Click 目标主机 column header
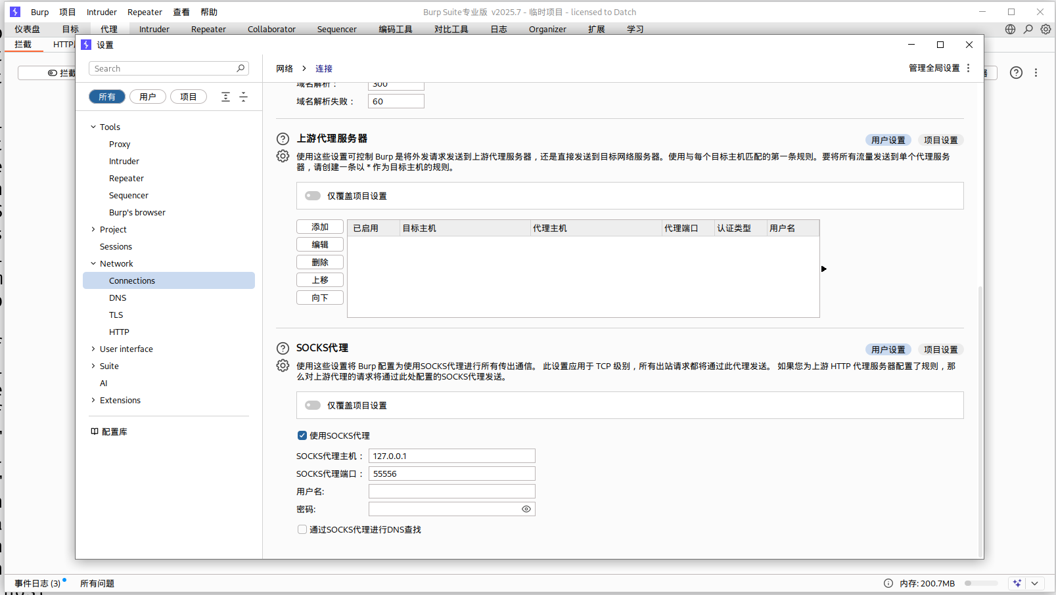The width and height of the screenshot is (1056, 595). click(465, 228)
